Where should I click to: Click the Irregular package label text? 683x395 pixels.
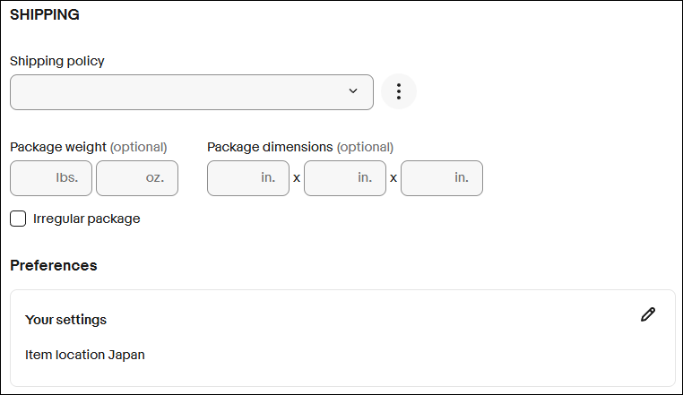tap(86, 219)
